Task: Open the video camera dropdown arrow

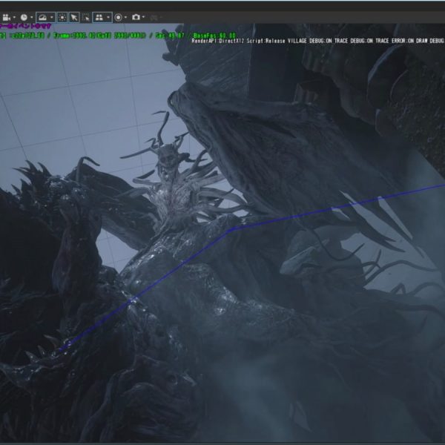Action: click(14, 17)
